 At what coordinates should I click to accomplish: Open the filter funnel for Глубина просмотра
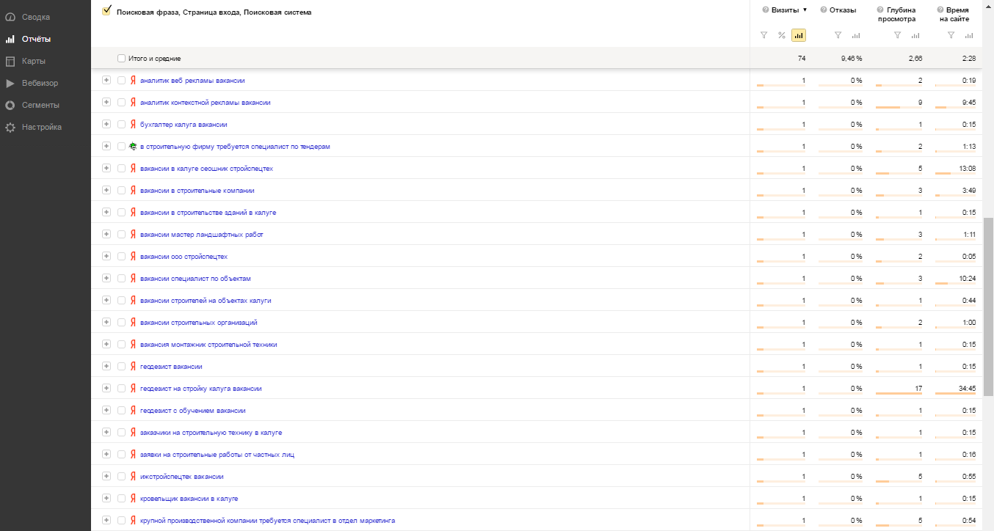tap(897, 35)
